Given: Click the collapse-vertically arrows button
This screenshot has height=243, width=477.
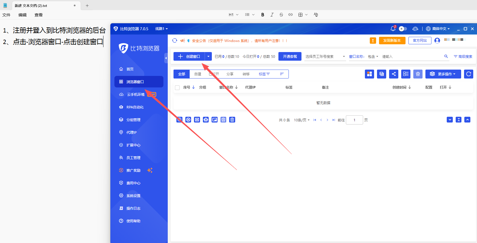Looking at the screenshot, I should click(x=459, y=120).
